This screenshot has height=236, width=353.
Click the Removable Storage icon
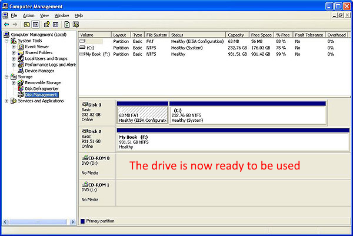click(21, 82)
